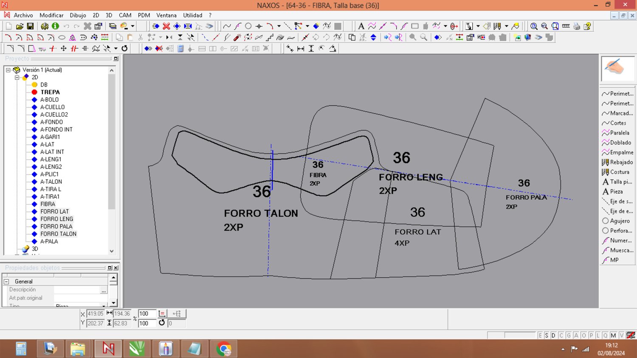Open dropdown arrow before the rotate icon
This screenshot has width=637, height=358.
[116, 48]
